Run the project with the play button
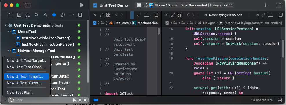The height and width of the screenshot is (105, 286). (x=82, y=5)
